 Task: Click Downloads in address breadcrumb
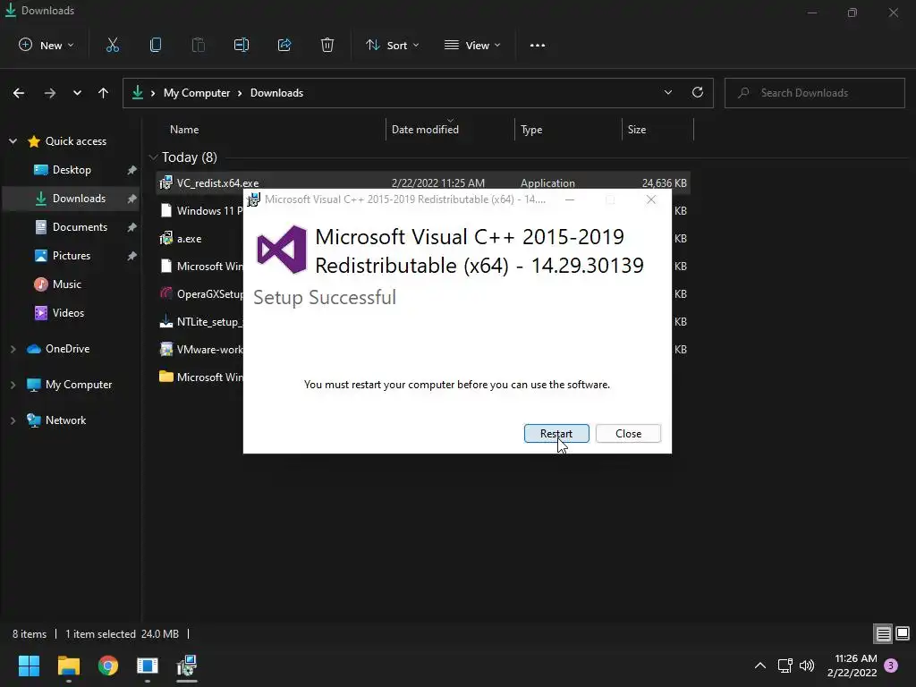click(x=277, y=93)
